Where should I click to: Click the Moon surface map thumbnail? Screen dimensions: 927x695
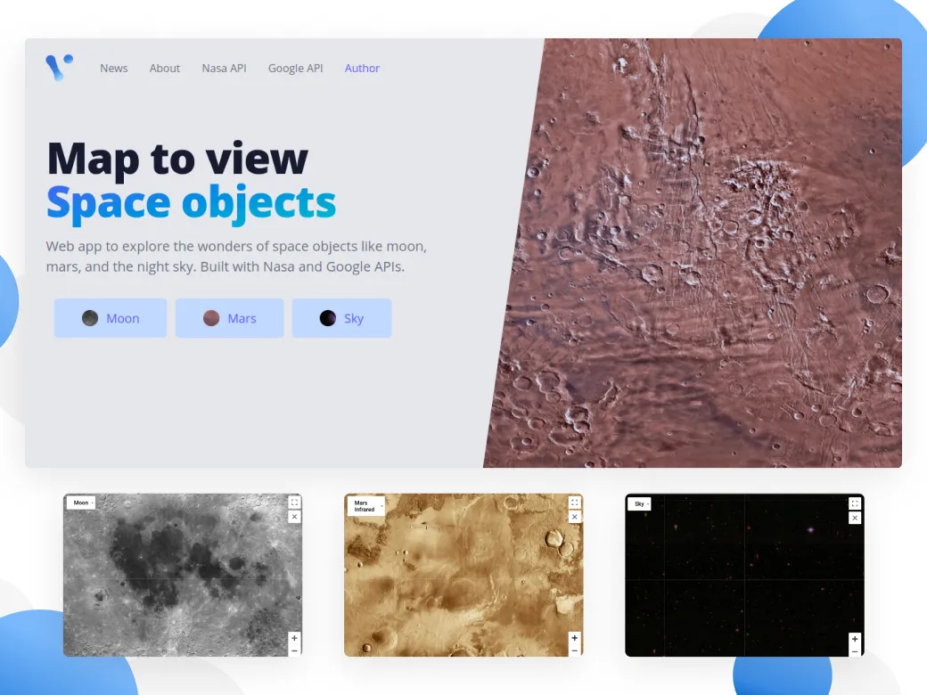point(183,575)
